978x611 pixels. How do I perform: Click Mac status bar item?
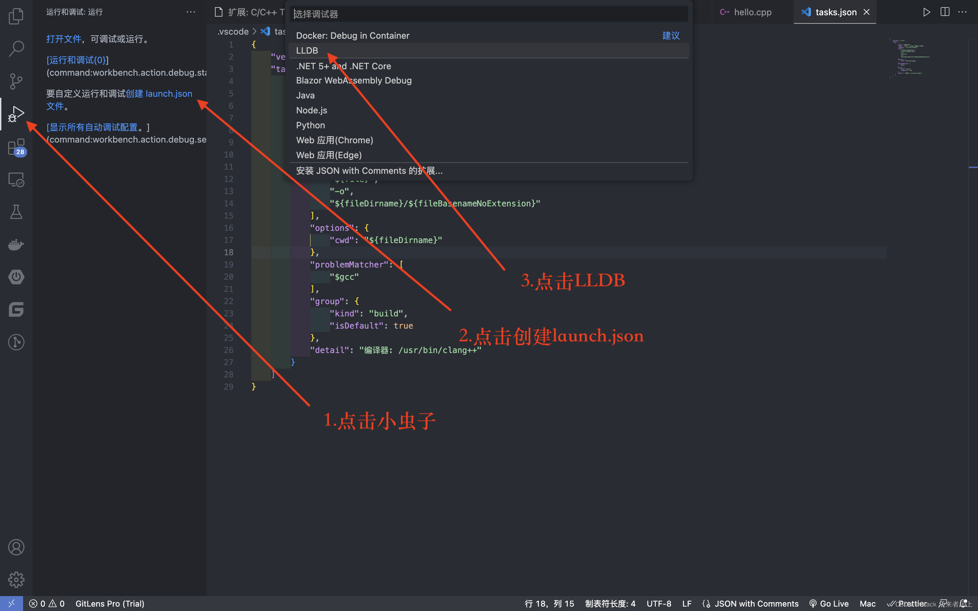tap(867, 603)
